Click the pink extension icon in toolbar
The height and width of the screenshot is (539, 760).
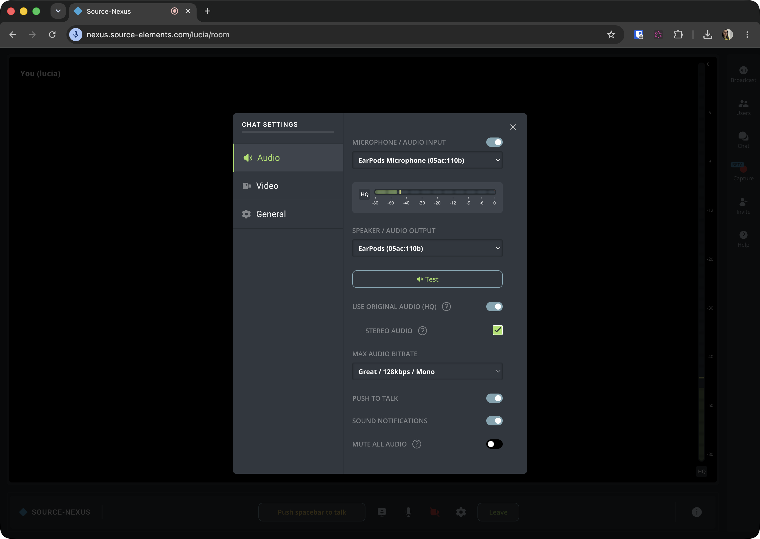658,35
